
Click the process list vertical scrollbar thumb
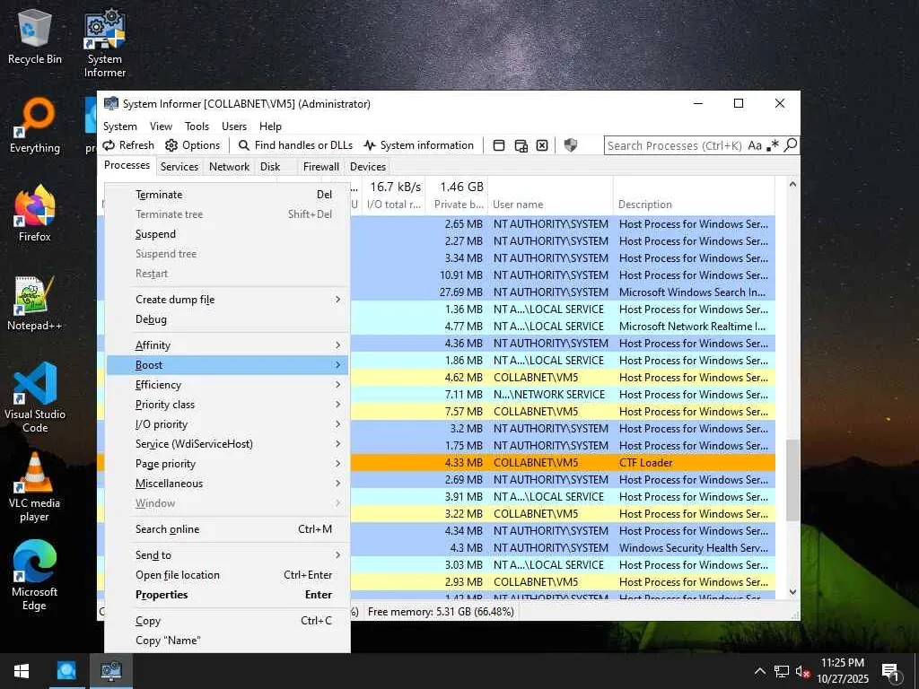(792, 480)
